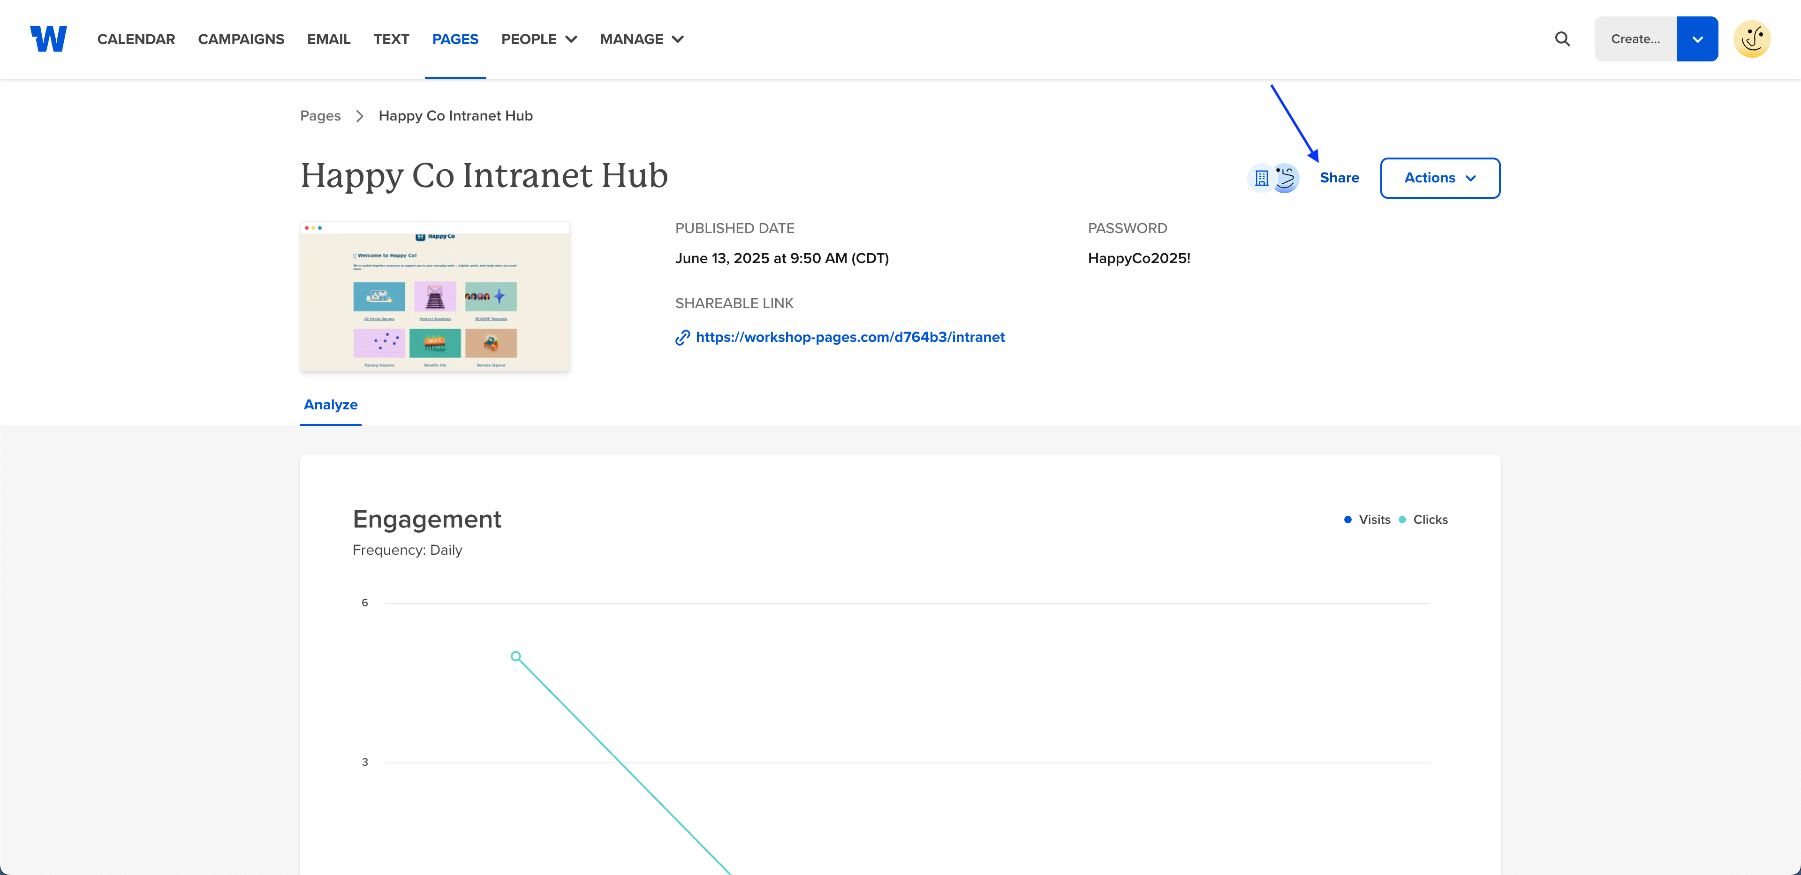This screenshot has height=875, width=1801.
Task: Click the Frequency: Daily label
Action: pos(408,550)
